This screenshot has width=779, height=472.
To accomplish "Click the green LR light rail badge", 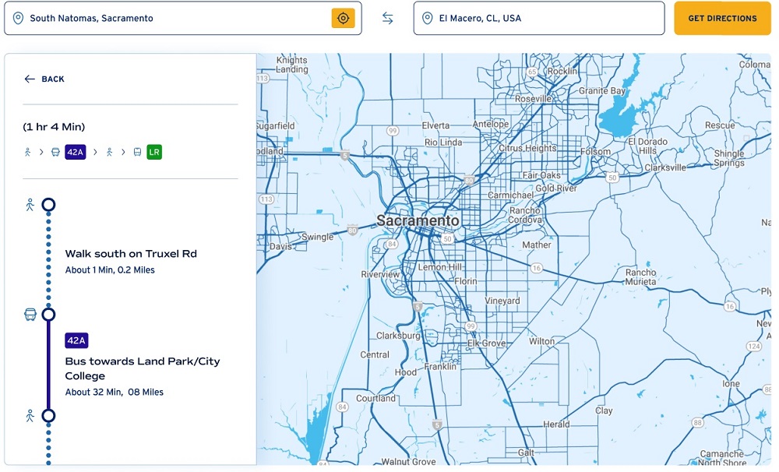I will [154, 152].
